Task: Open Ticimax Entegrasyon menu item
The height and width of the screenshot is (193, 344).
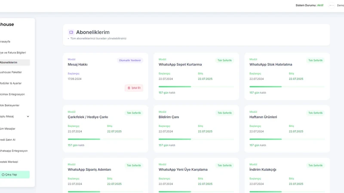Action: click(12, 94)
